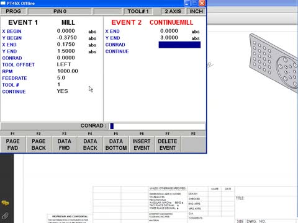Select the DATA BACK softkey
Screen dimensions: 298x223
pos(90,144)
